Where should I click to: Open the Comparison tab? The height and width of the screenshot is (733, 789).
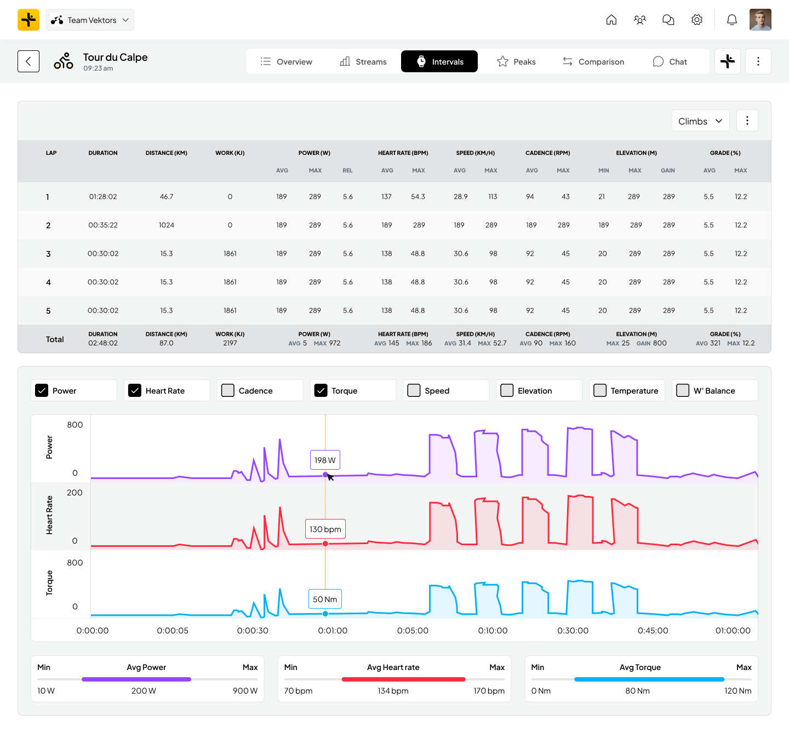point(593,61)
